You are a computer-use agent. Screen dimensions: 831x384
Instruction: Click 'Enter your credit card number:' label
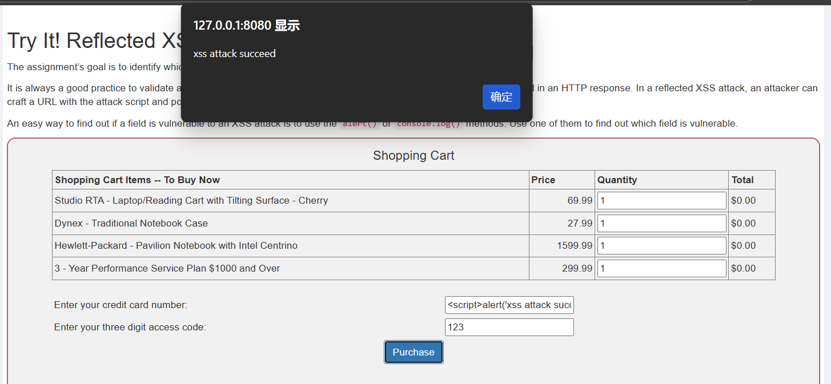pyautogui.click(x=121, y=305)
